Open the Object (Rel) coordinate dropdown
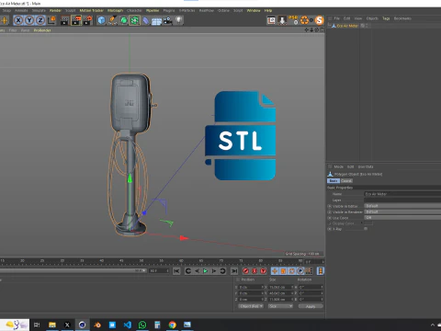The height and width of the screenshot is (331, 441). pyautogui.click(x=251, y=306)
